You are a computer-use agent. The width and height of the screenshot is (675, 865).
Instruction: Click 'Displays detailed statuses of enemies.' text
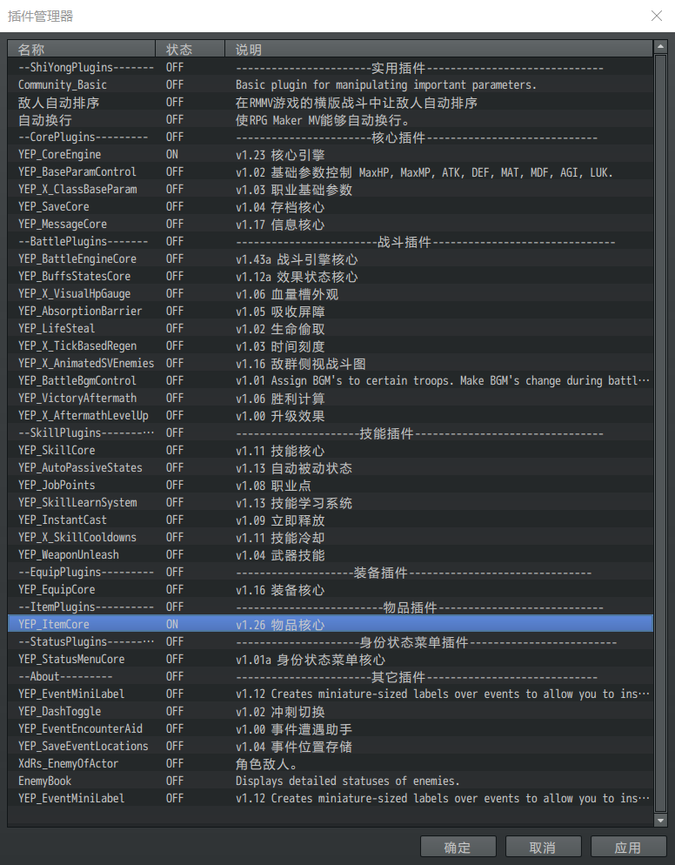pyautogui.click(x=347, y=781)
